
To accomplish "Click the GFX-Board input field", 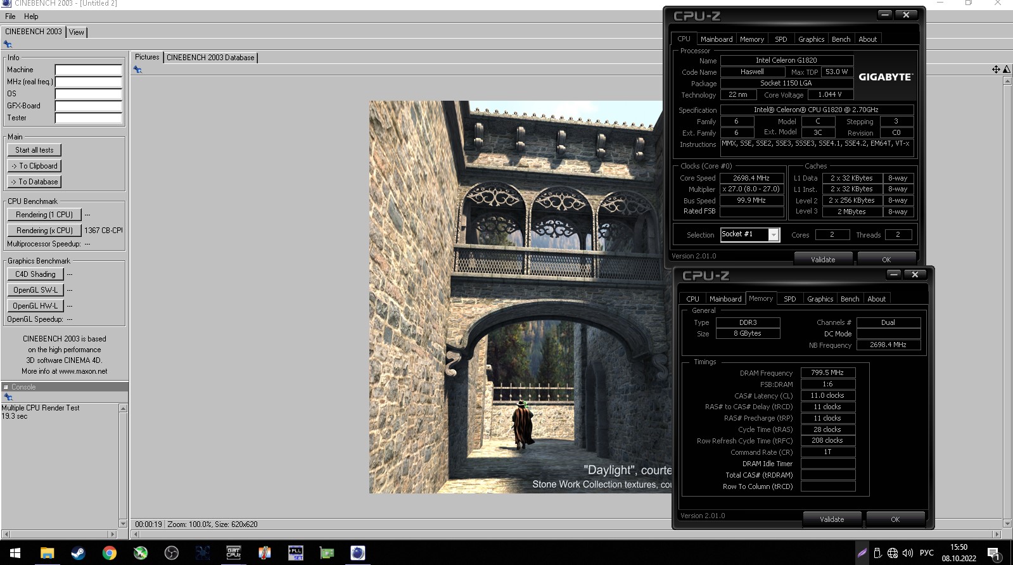I will pyautogui.click(x=88, y=106).
